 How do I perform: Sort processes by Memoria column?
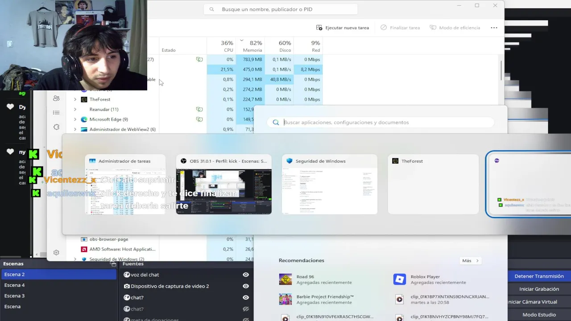coord(251,46)
